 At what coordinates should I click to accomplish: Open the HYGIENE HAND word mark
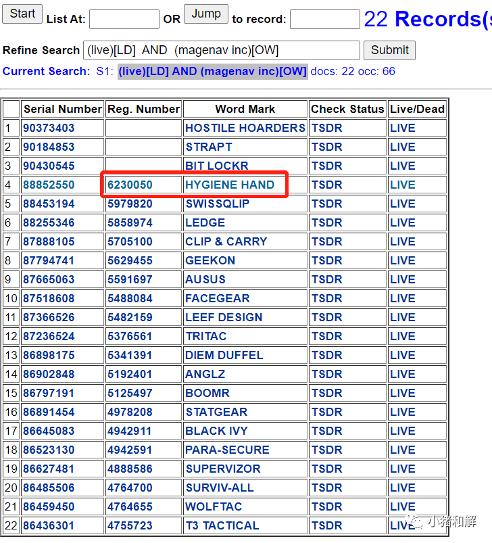[230, 185]
